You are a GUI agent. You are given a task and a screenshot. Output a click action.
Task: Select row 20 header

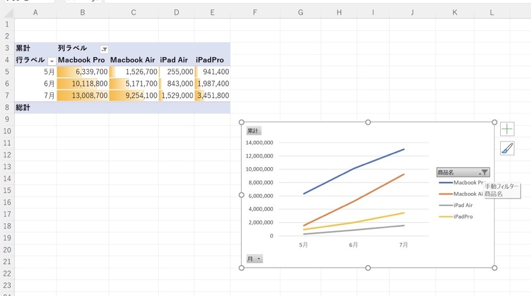coord(7,250)
